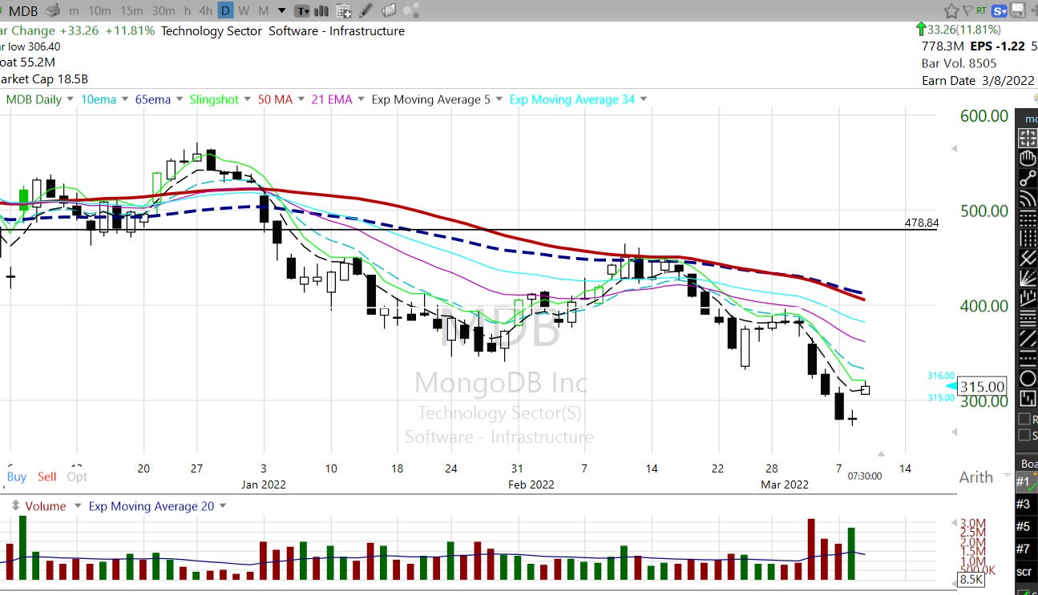Switch to the 15m timeframe

click(131, 10)
